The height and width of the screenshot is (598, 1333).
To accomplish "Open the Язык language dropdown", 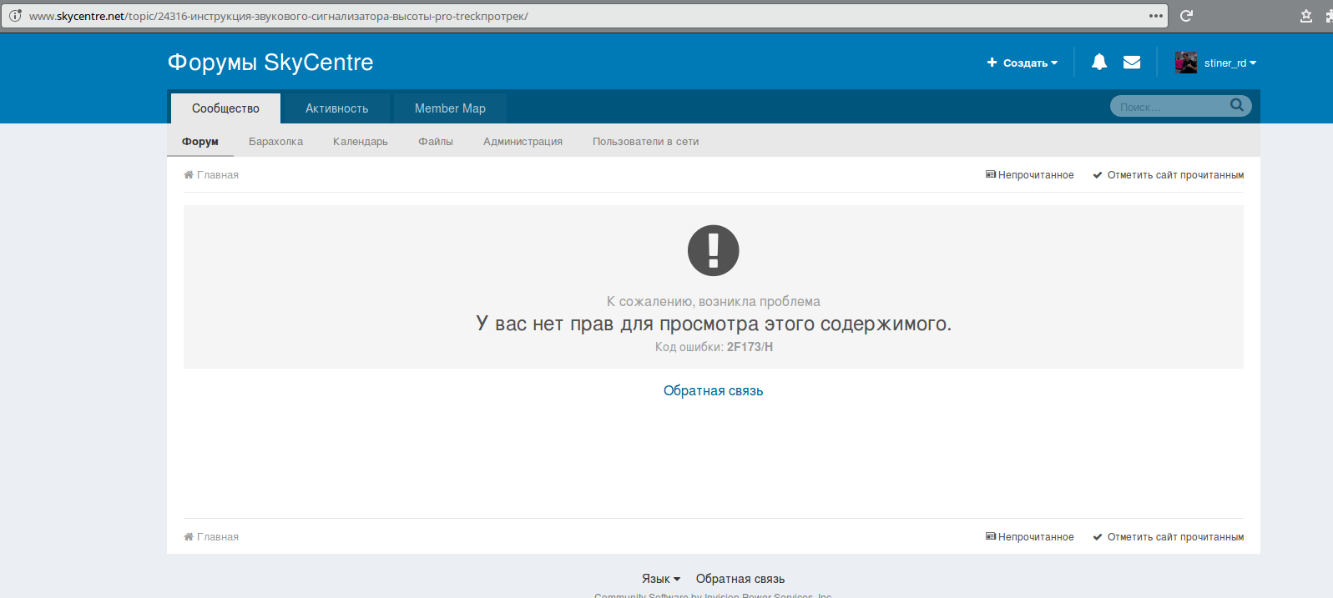I will pyautogui.click(x=661, y=579).
